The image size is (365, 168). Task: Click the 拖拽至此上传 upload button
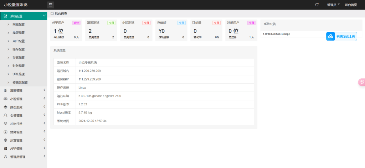click(341, 36)
